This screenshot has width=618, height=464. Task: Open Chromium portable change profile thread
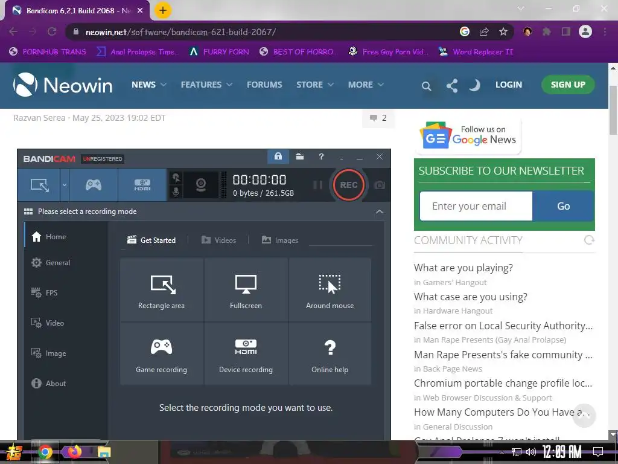503,383
